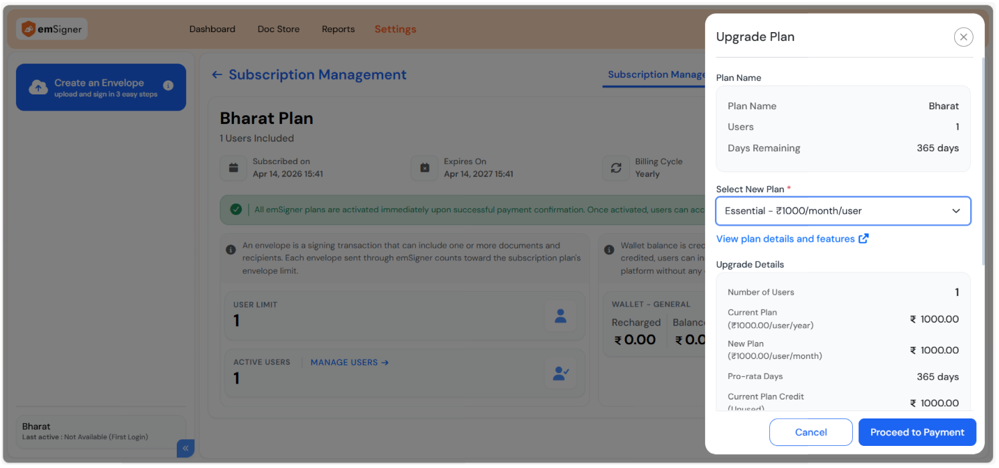Image resolution: width=999 pixels, height=468 pixels.
Task: Close the Upgrade Plan dialog
Action: pyautogui.click(x=963, y=37)
